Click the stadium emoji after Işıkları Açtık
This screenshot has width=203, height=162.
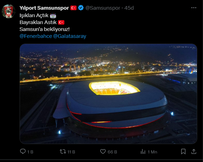click(53, 15)
